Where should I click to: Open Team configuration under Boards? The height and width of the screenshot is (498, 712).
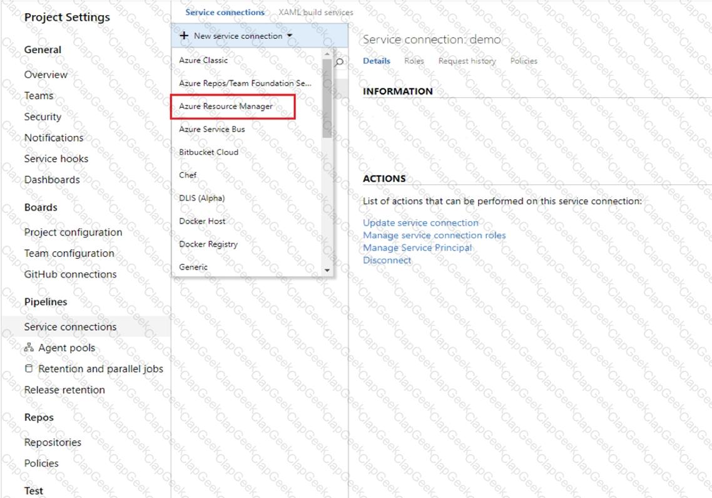click(x=69, y=253)
